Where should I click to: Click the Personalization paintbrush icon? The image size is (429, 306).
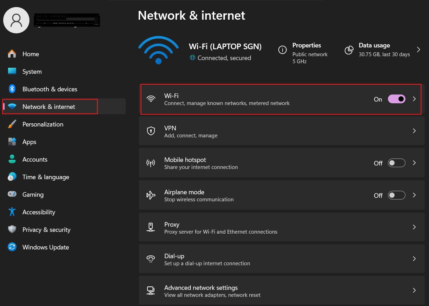[x=12, y=124]
